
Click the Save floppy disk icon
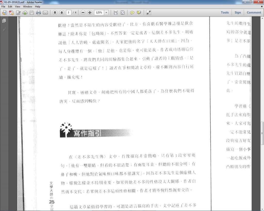[x=32, y=13]
